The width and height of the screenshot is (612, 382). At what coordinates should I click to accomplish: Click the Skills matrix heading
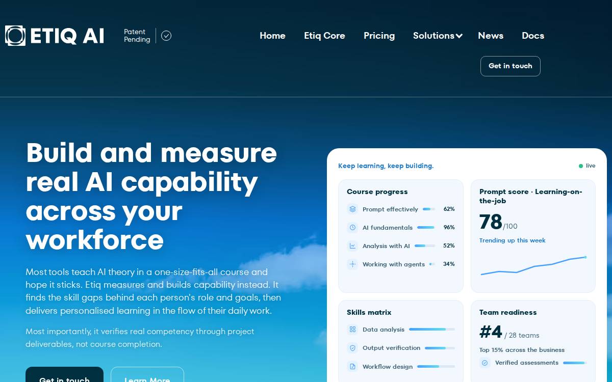369,312
